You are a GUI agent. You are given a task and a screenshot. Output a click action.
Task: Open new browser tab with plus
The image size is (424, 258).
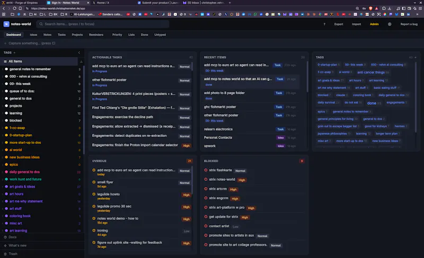[230, 3]
